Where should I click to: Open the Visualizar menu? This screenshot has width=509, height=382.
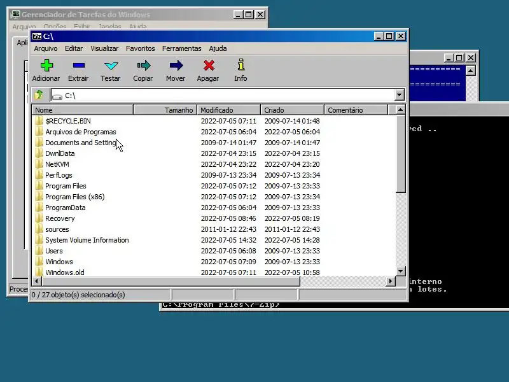pos(104,48)
